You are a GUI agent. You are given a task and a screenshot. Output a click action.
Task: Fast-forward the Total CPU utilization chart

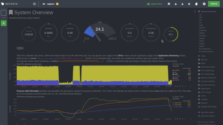[x=180, y=86]
